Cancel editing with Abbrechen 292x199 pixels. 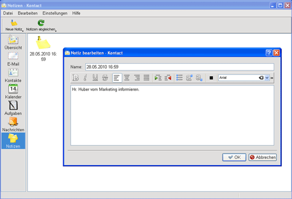pos(263,157)
